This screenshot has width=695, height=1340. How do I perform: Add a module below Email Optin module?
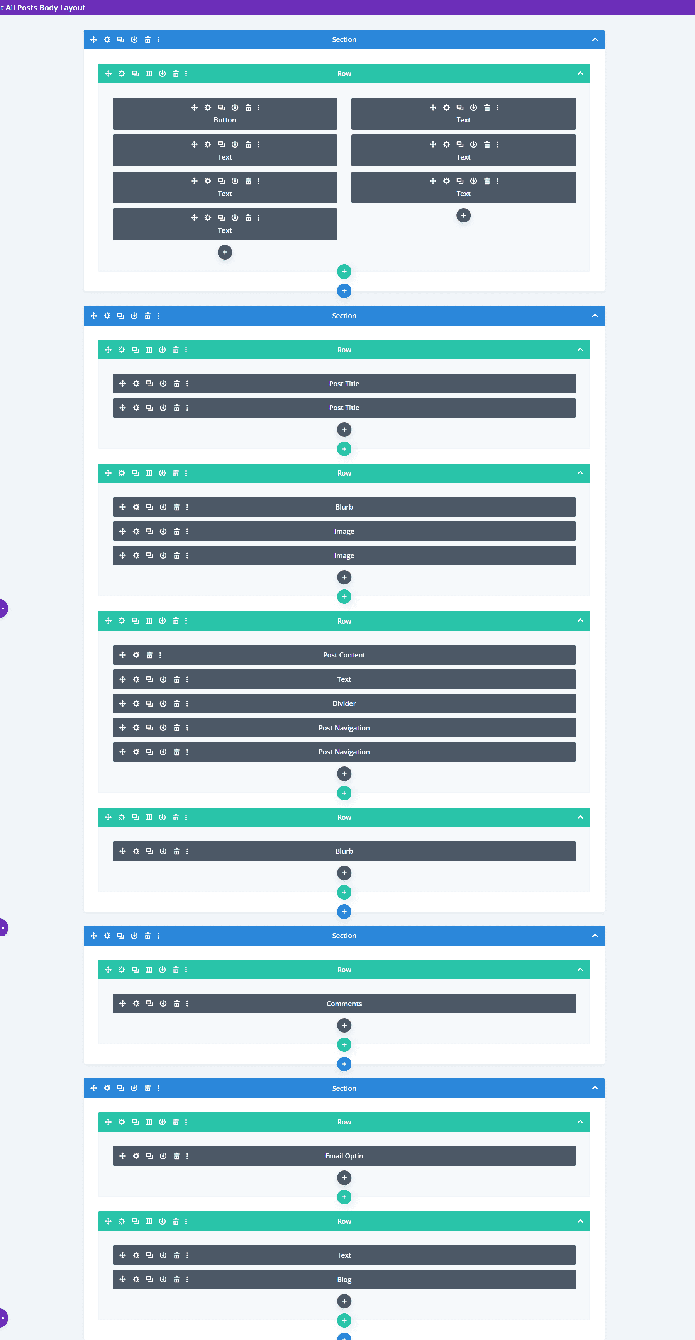point(344,1178)
